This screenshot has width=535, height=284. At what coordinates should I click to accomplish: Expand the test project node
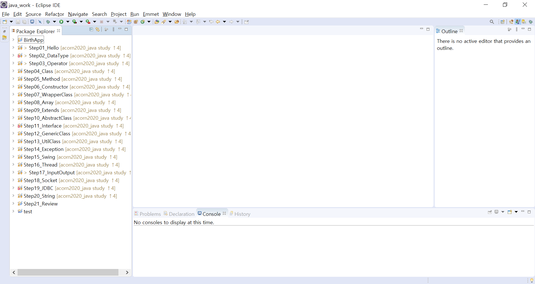coord(13,211)
